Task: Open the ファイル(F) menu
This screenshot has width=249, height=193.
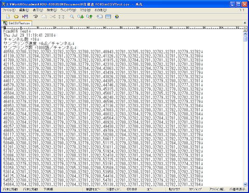Action: [x=9, y=10]
